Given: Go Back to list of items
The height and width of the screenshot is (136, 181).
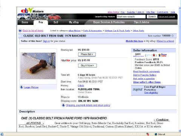Looking at the screenshot, I should tap(33, 31).
